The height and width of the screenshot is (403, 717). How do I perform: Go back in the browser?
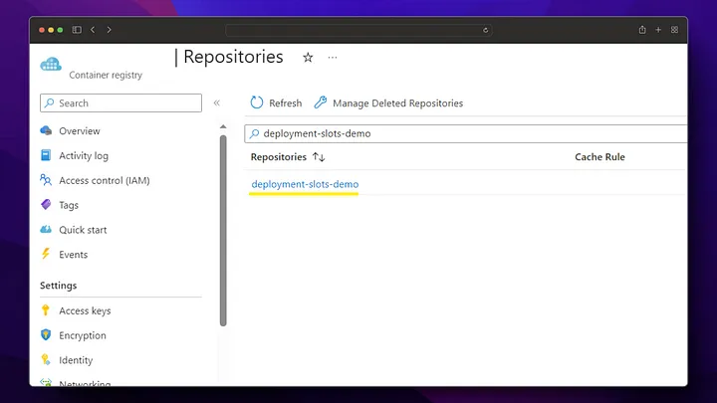click(x=93, y=30)
